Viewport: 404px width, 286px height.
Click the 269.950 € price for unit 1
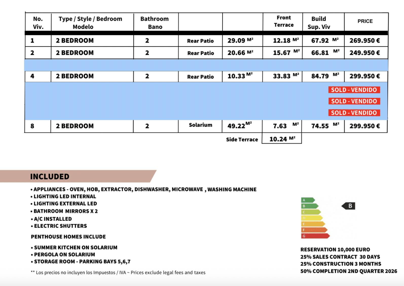tap(364, 41)
